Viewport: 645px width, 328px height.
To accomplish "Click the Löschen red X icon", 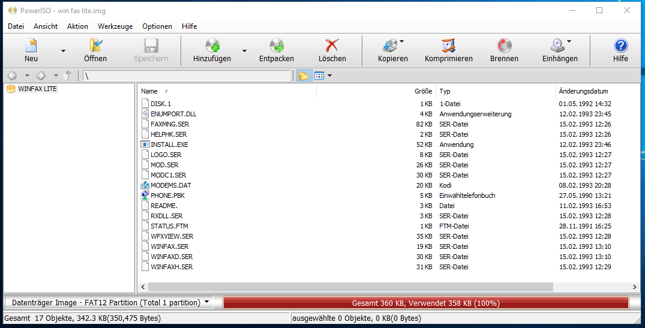I will [332, 45].
